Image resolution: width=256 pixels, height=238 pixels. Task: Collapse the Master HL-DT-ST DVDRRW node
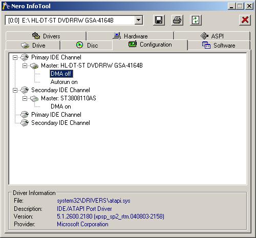coord(25,66)
